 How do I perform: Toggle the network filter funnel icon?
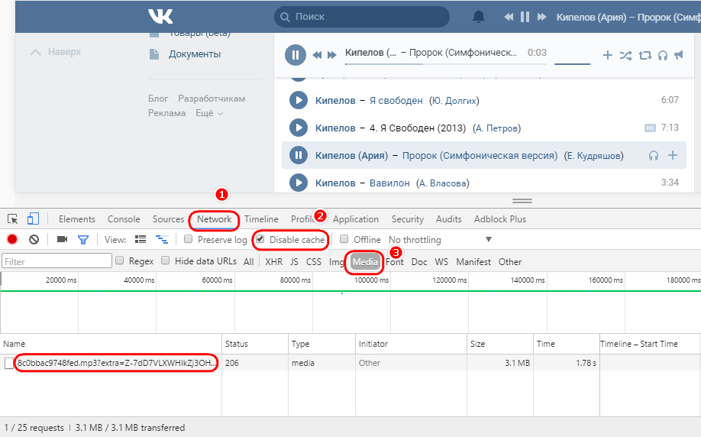click(x=82, y=240)
